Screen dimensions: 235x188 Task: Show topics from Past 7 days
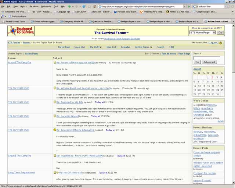pos(184,54)
